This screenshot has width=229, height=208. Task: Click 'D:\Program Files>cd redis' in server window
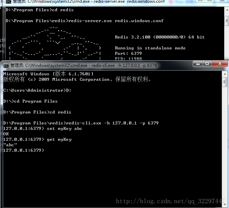40,10
